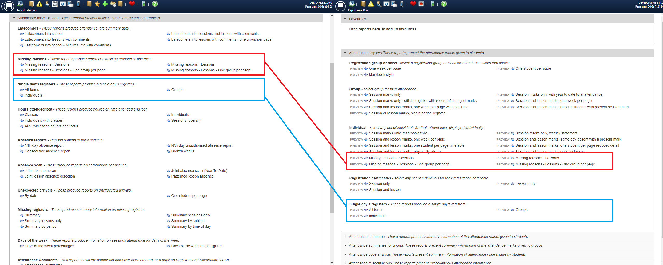
Task: Click the exit door icon in DEVELOP toolbar
Action: tap(432, 4)
